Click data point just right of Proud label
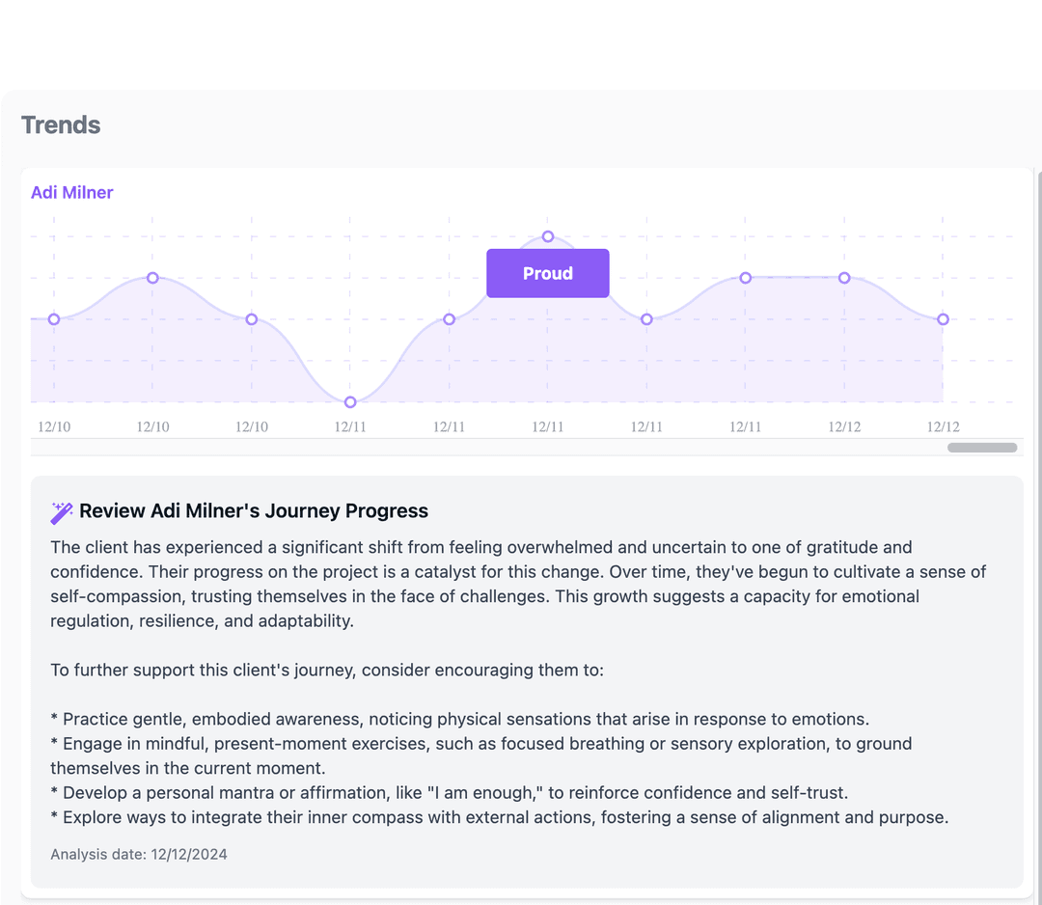Viewport: 1042px width, 905px height. click(x=646, y=319)
